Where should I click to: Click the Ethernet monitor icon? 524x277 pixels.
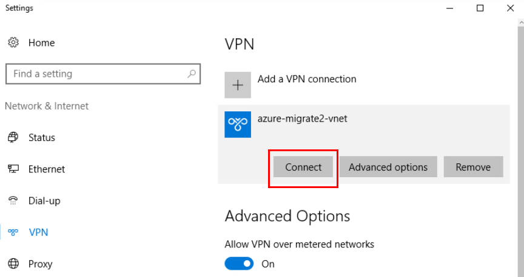pos(13,169)
